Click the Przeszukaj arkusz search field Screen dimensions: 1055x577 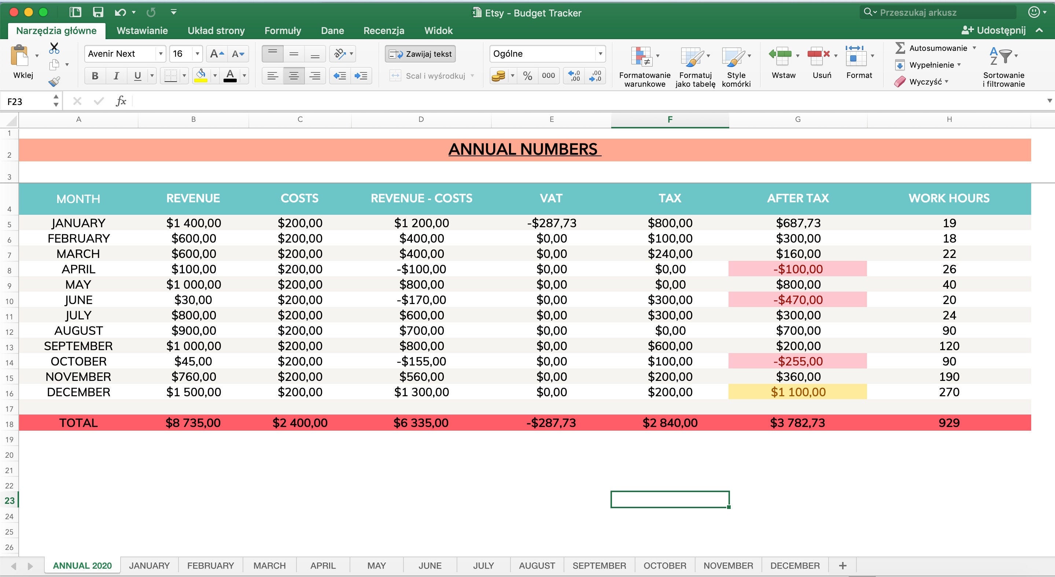[938, 12]
